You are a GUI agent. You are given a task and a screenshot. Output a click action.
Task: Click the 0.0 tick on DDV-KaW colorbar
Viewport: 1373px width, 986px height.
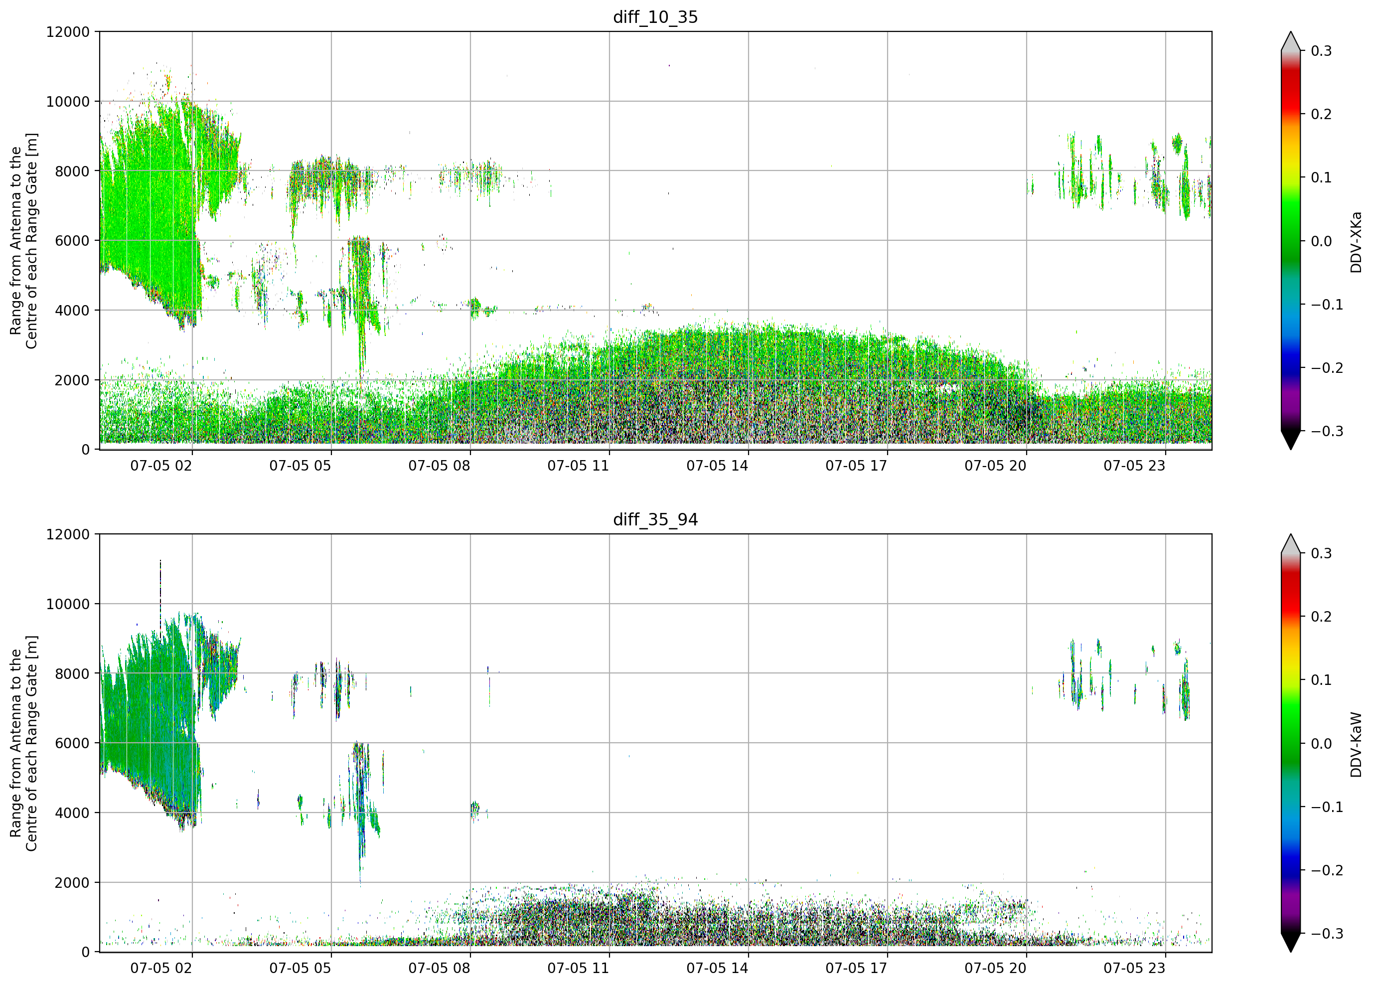(1321, 744)
